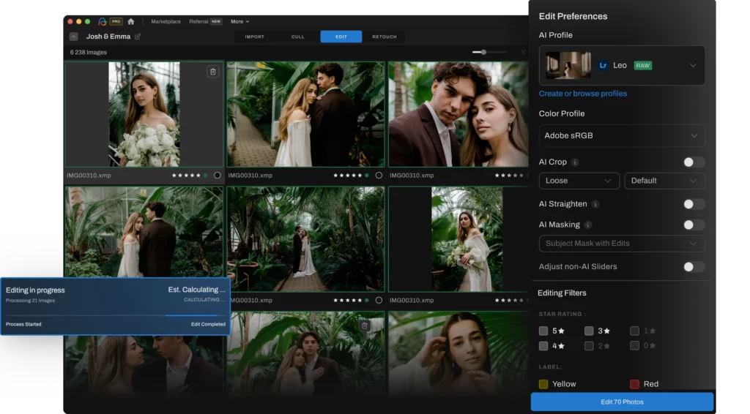This screenshot has height=414, width=750.
Task: Switch to the CULL tab
Action: [x=297, y=37]
